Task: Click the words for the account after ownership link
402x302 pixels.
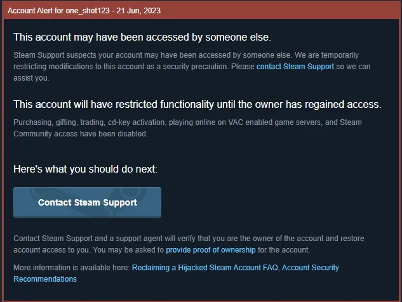Action: [284, 250]
